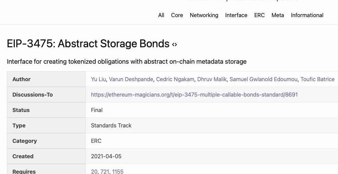This screenshot has height=174, width=338.
Task: Open author Yu Liu's profile link
Action: coord(98,79)
